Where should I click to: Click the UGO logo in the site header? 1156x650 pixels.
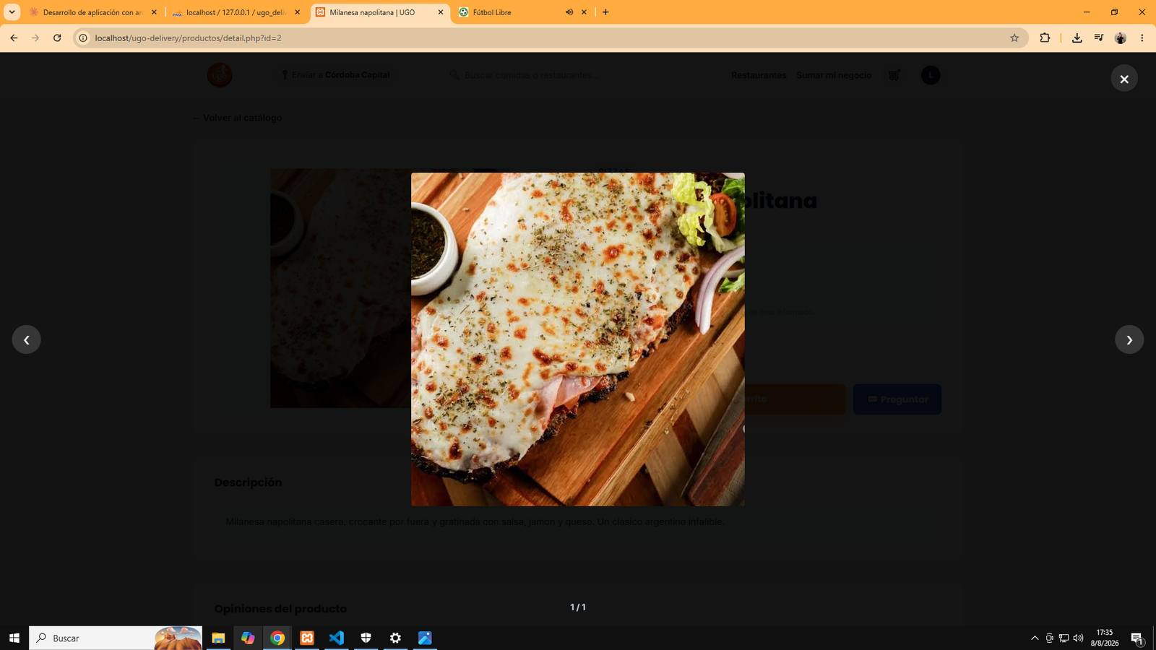220,75
